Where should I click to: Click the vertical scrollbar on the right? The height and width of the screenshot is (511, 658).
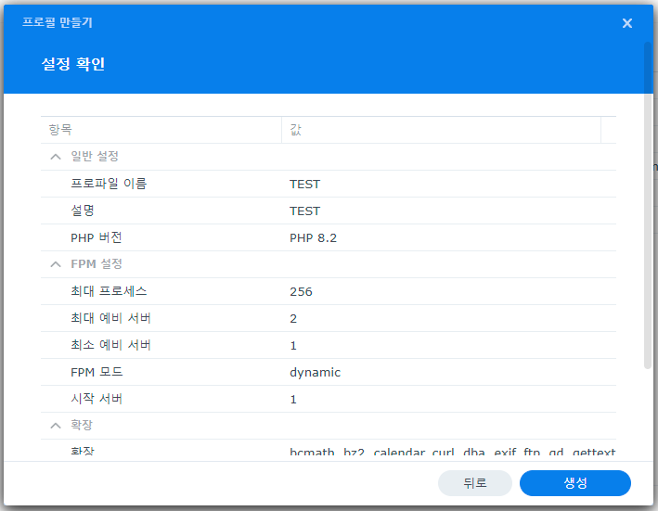pyautogui.click(x=647, y=206)
